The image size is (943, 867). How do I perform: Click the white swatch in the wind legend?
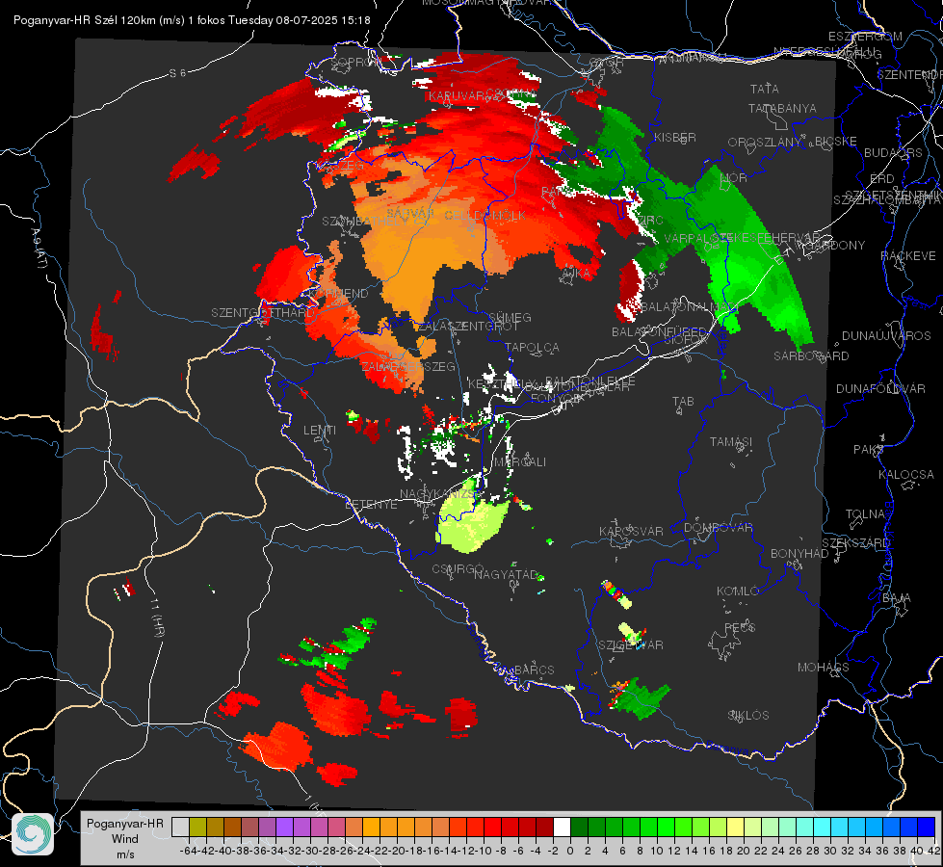pyautogui.click(x=562, y=827)
